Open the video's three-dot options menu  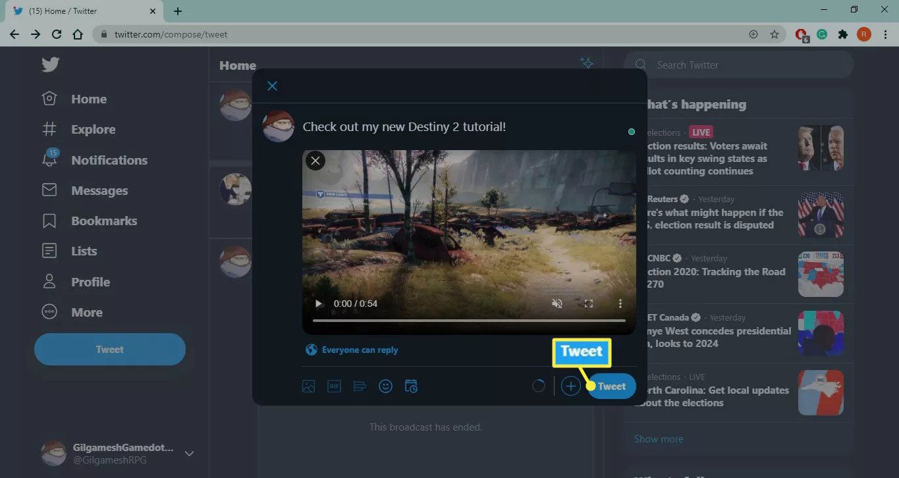(x=620, y=304)
